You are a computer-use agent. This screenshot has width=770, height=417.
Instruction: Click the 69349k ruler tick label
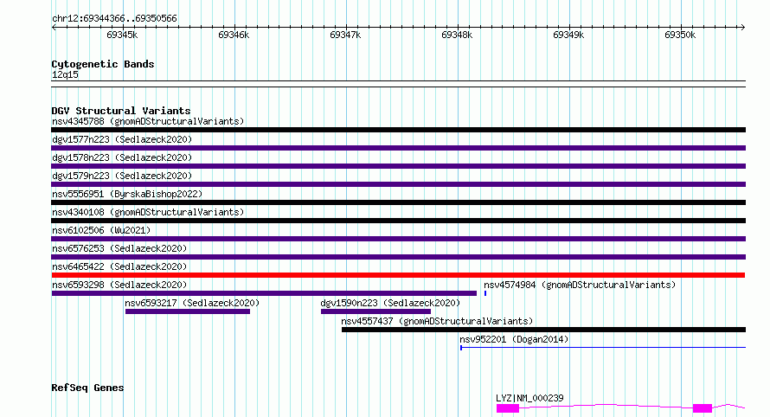tap(568, 35)
